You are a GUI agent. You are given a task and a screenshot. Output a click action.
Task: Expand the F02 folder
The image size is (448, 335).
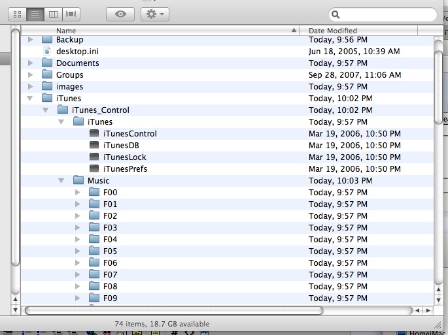click(x=77, y=215)
